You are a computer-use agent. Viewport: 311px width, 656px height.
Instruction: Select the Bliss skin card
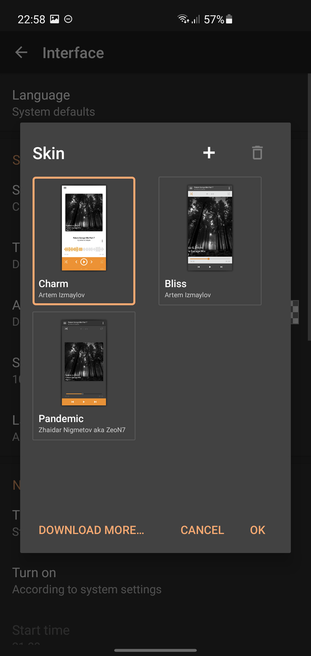[210, 241]
